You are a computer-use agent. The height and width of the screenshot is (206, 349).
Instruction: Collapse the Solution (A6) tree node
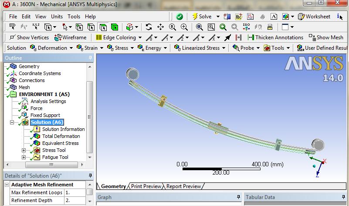point(12,122)
